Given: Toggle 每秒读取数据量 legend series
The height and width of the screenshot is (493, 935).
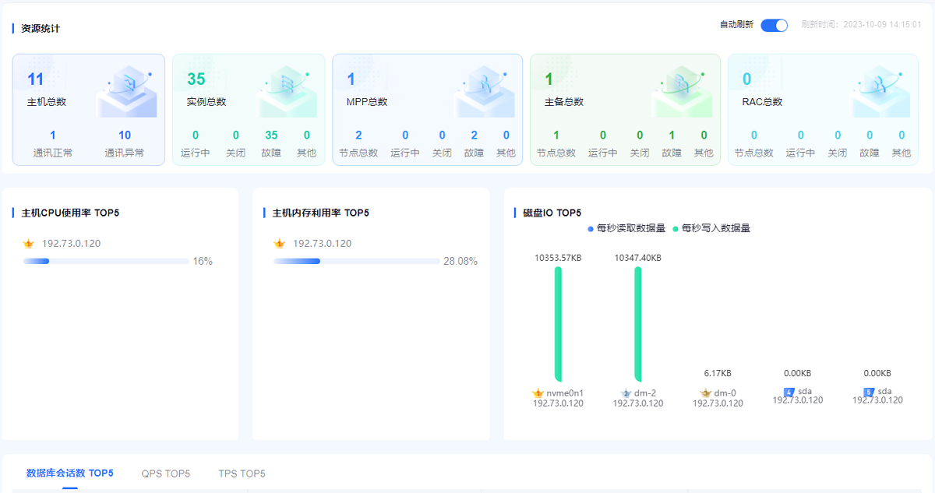Looking at the screenshot, I should point(626,228).
